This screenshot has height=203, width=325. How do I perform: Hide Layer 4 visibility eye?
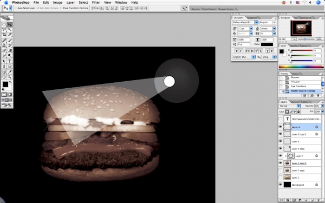click(x=281, y=127)
